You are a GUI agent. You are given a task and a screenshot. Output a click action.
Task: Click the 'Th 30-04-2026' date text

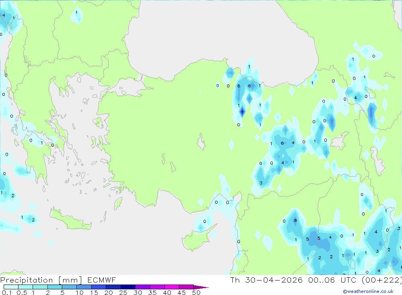pos(266,280)
